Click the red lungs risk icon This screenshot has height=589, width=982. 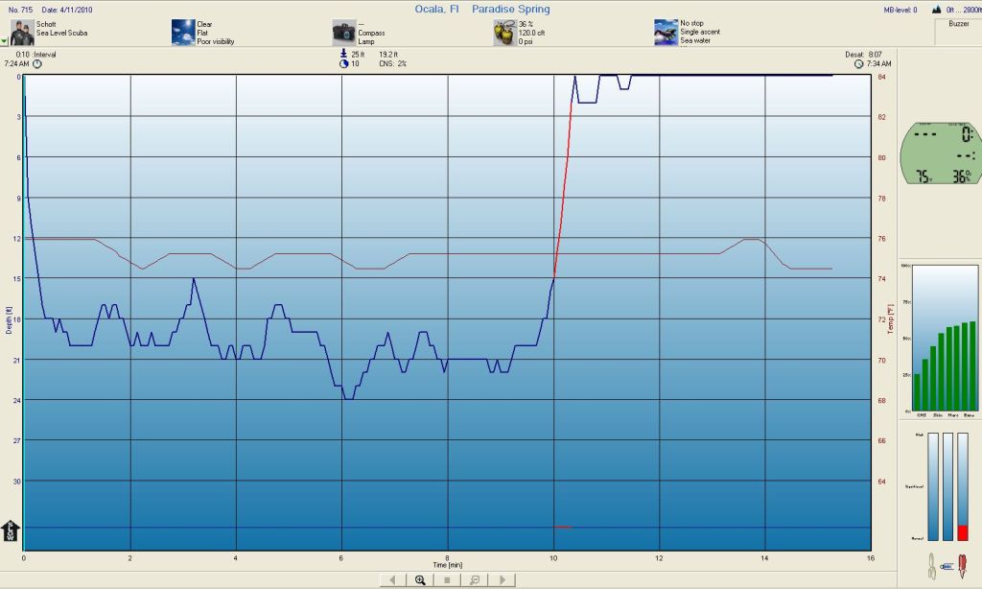(963, 565)
